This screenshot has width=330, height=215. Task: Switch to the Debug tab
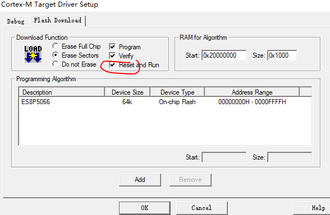(16, 21)
